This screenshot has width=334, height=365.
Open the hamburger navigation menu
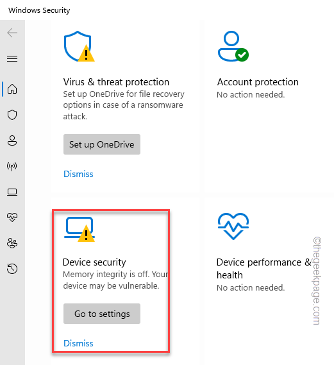[12, 58]
